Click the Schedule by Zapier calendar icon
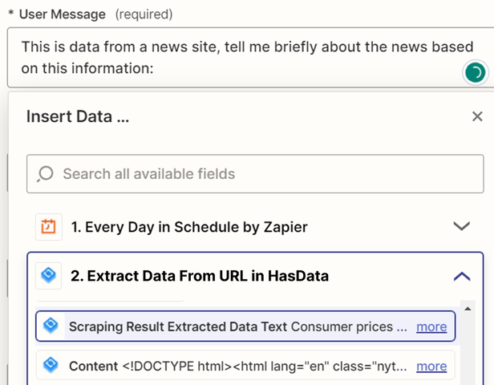Screen dimensions: 494x385 [x=49, y=227]
